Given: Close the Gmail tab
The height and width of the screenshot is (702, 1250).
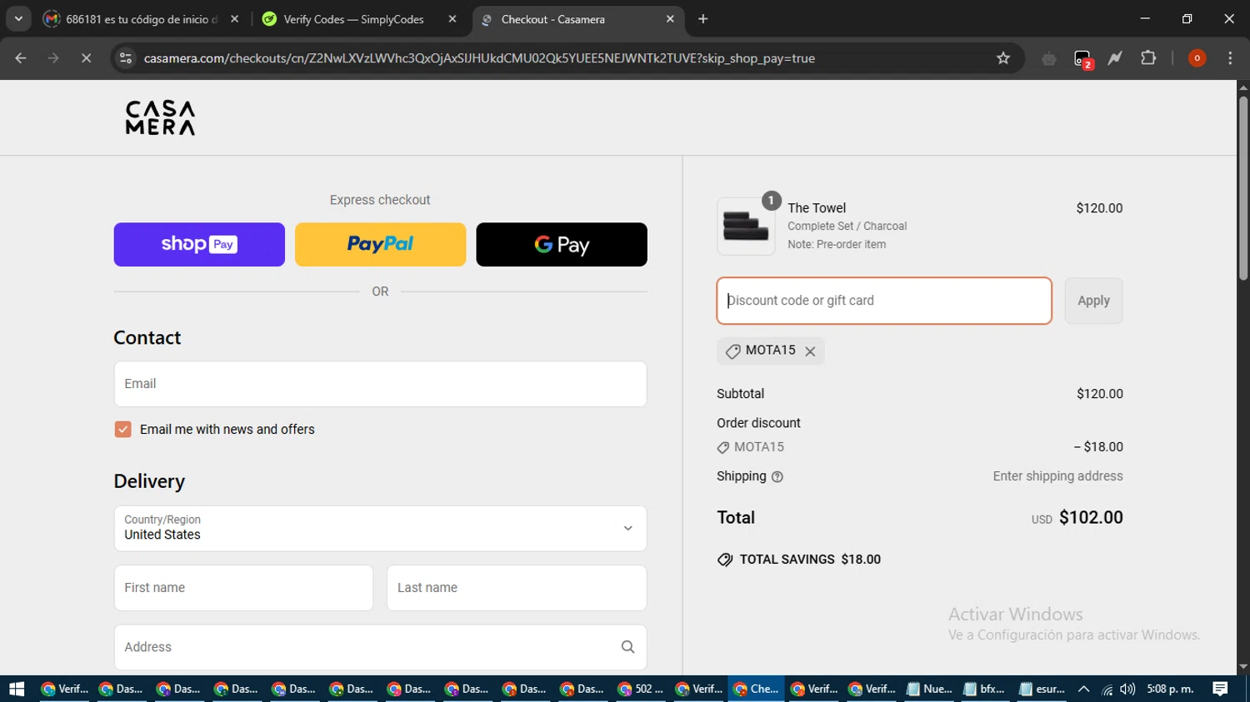Looking at the screenshot, I should pyautogui.click(x=234, y=19).
